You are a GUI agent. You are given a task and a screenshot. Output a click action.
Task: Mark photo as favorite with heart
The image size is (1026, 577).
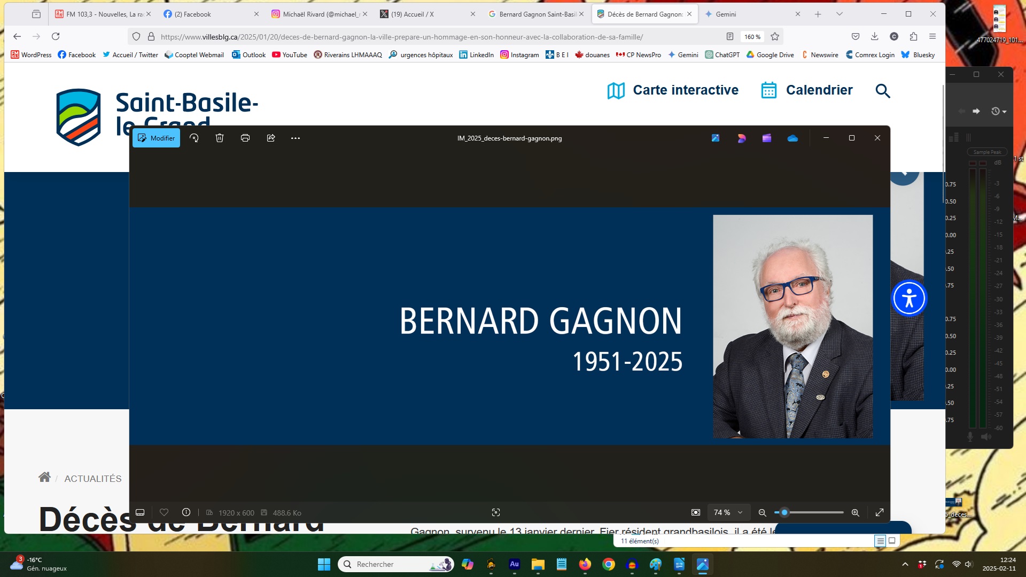click(164, 512)
